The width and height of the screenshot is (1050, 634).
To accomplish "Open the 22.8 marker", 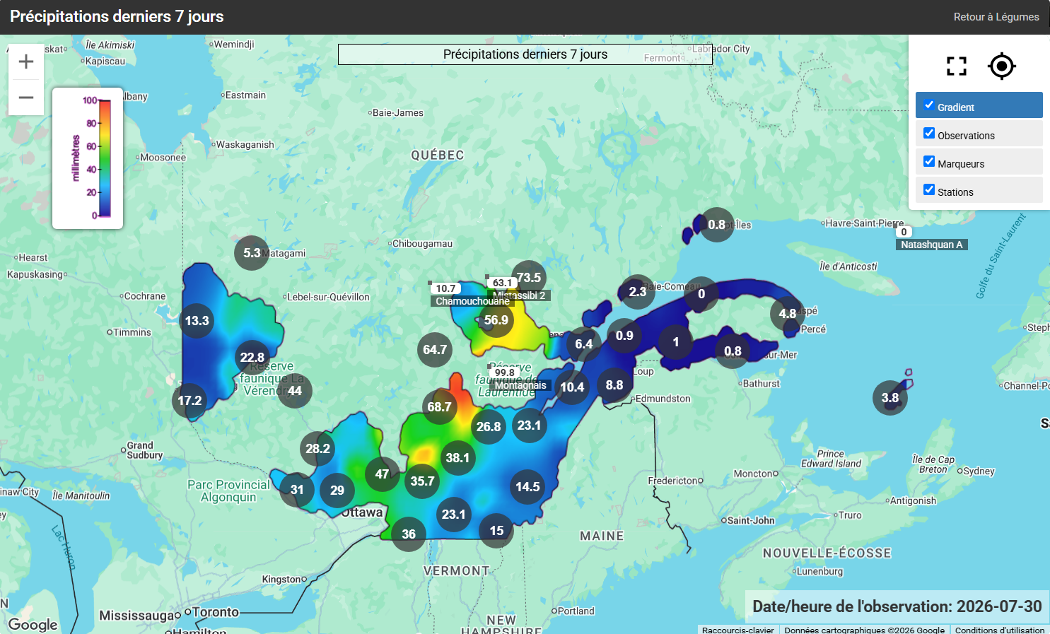I will (x=252, y=358).
